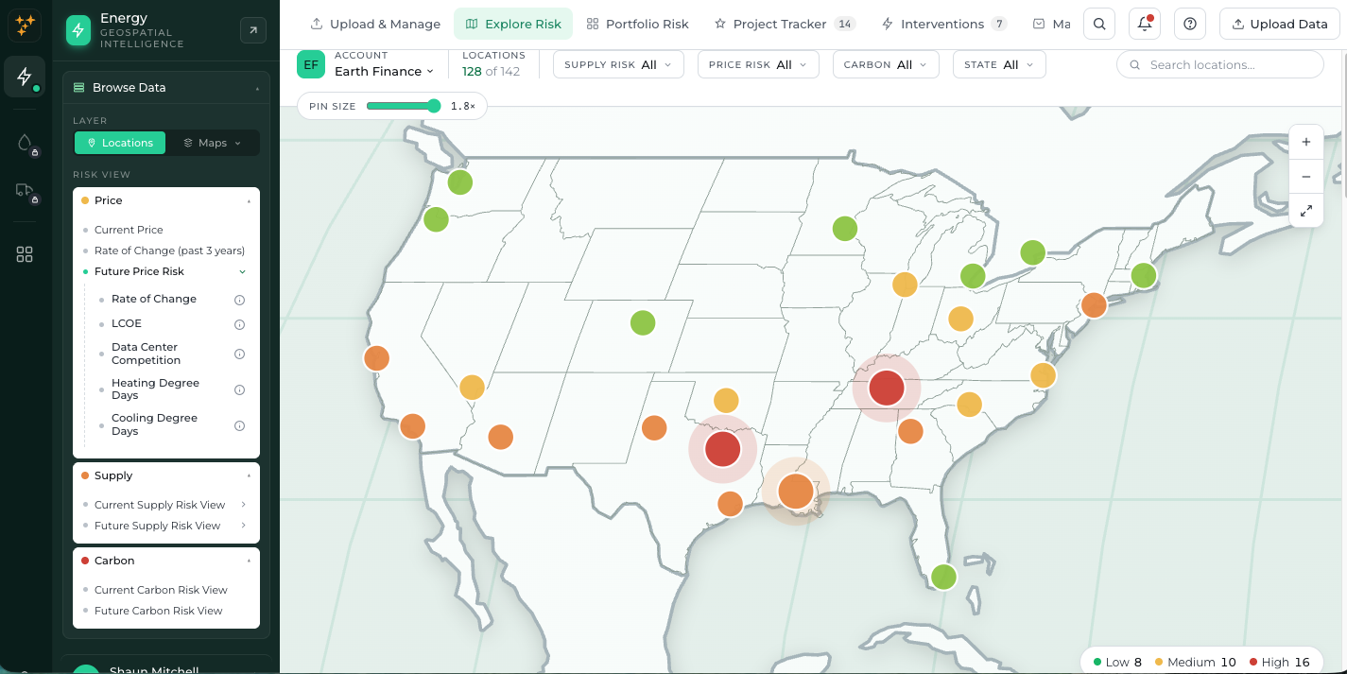The image size is (1347, 674).
Task: Adjust the Pin Size slider
Action: tap(404, 106)
